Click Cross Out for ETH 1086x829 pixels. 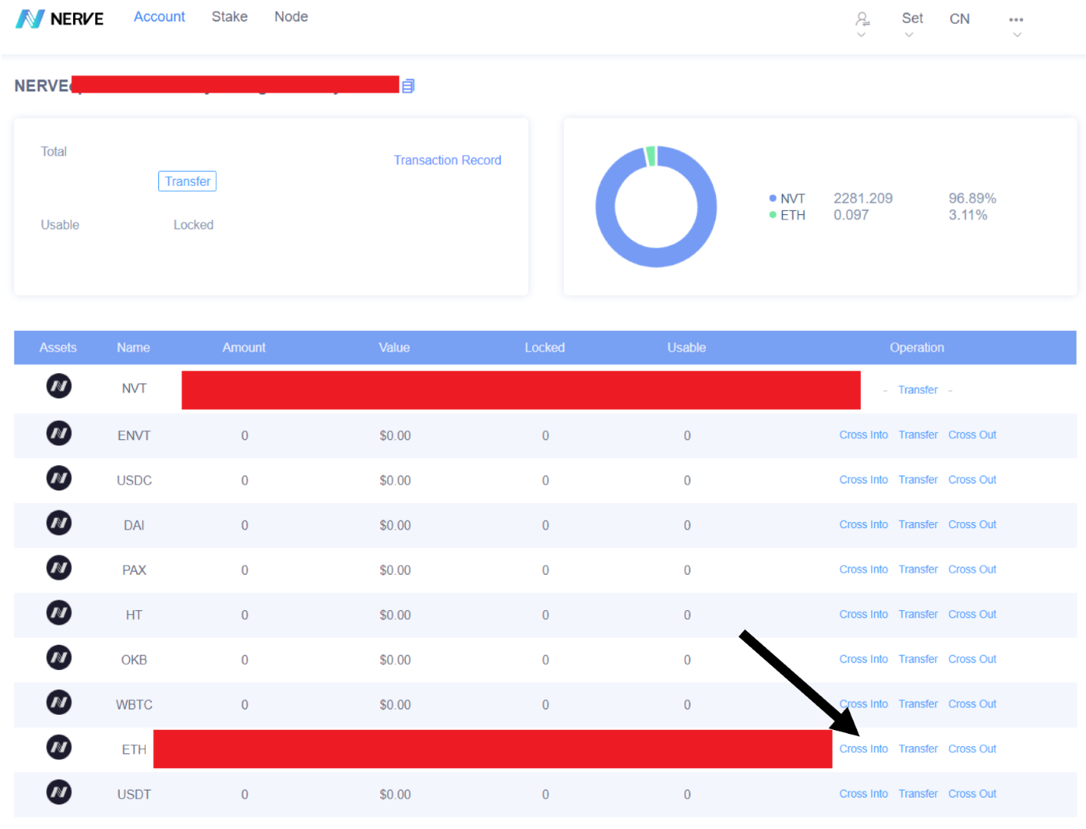(x=972, y=749)
